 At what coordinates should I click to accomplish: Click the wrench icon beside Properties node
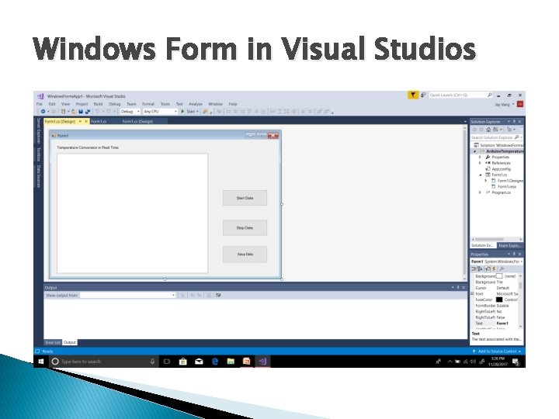(488, 157)
